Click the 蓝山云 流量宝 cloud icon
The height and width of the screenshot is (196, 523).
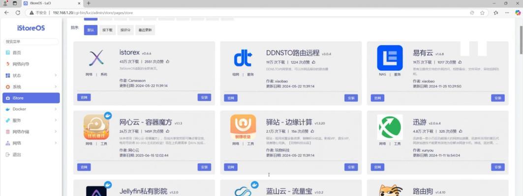point(243,191)
